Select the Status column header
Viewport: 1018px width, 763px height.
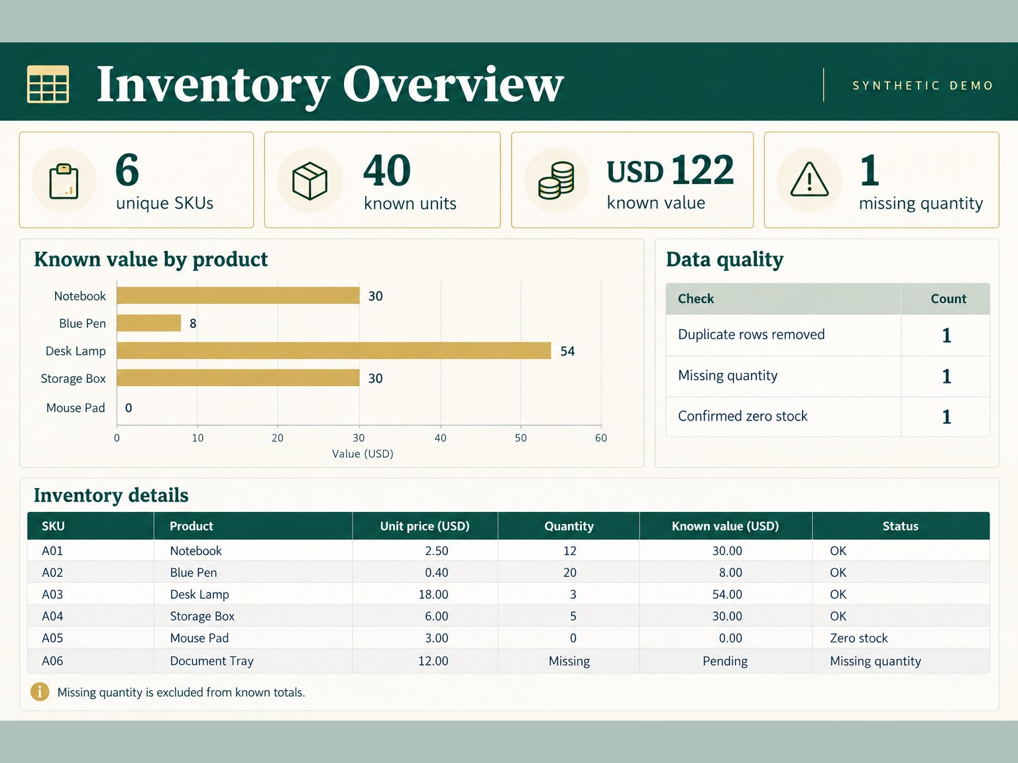pyautogui.click(x=901, y=526)
